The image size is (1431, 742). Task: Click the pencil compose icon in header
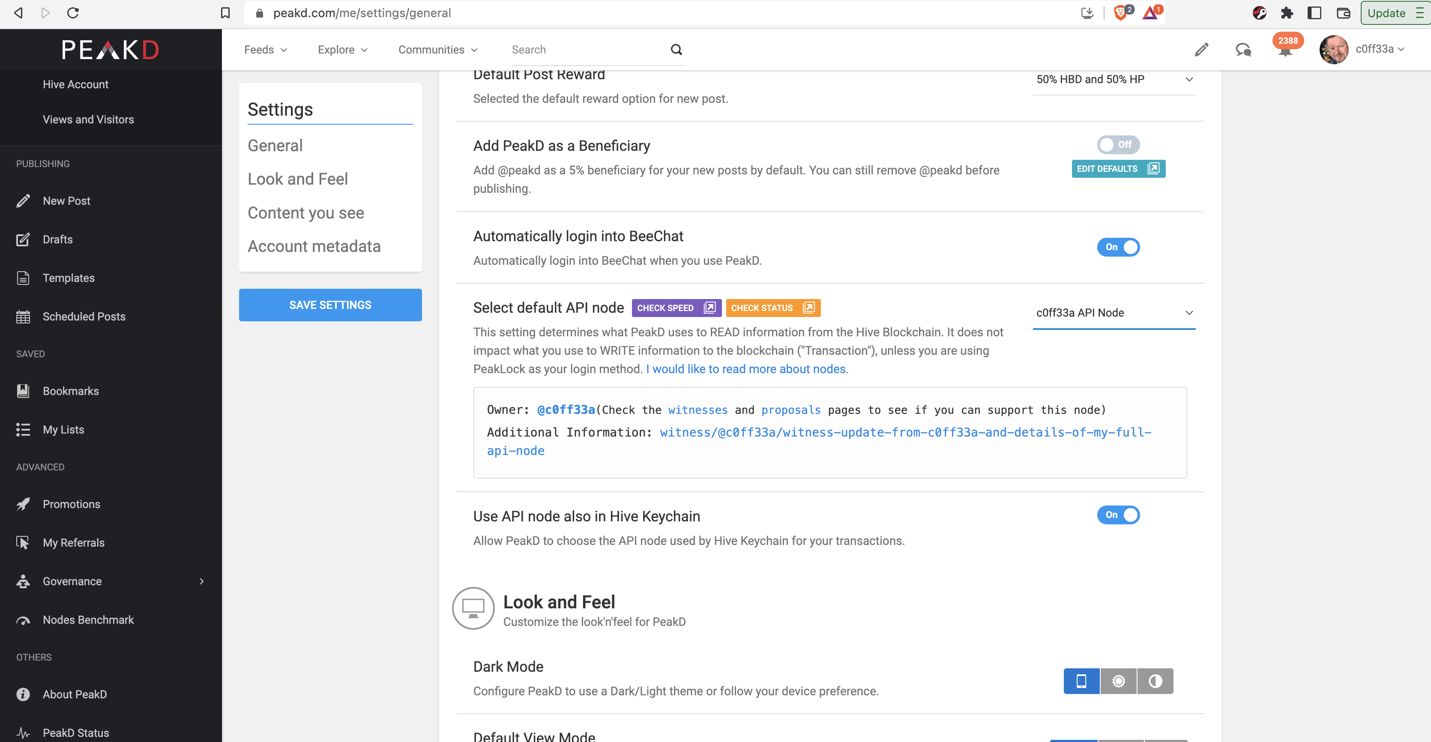click(x=1201, y=49)
